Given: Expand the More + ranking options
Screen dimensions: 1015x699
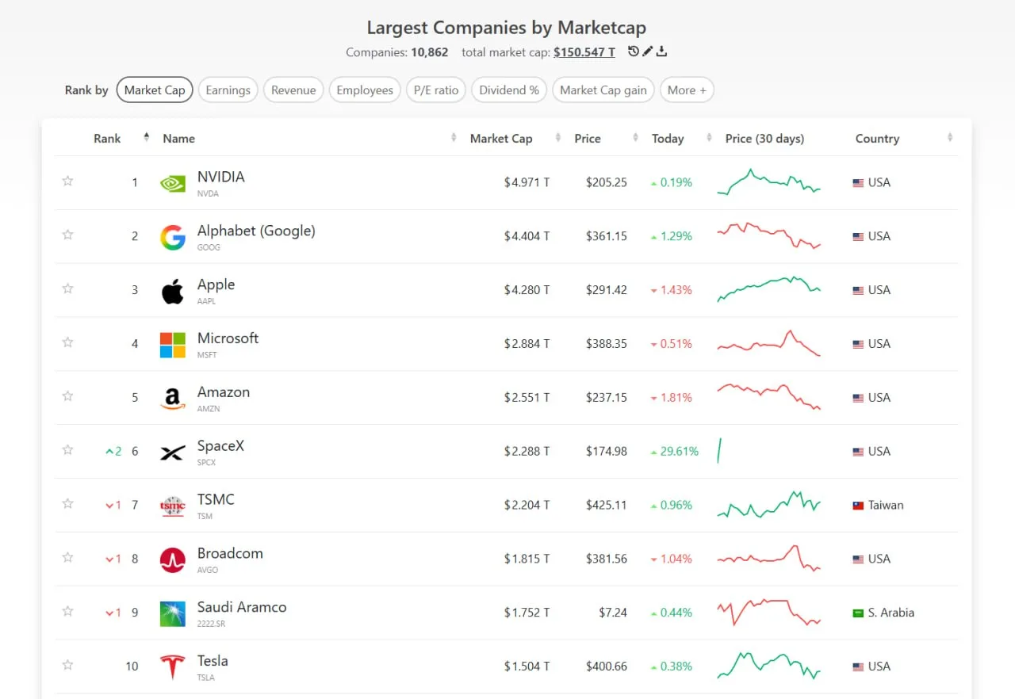Looking at the screenshot, I should click(x=687, y=90).
